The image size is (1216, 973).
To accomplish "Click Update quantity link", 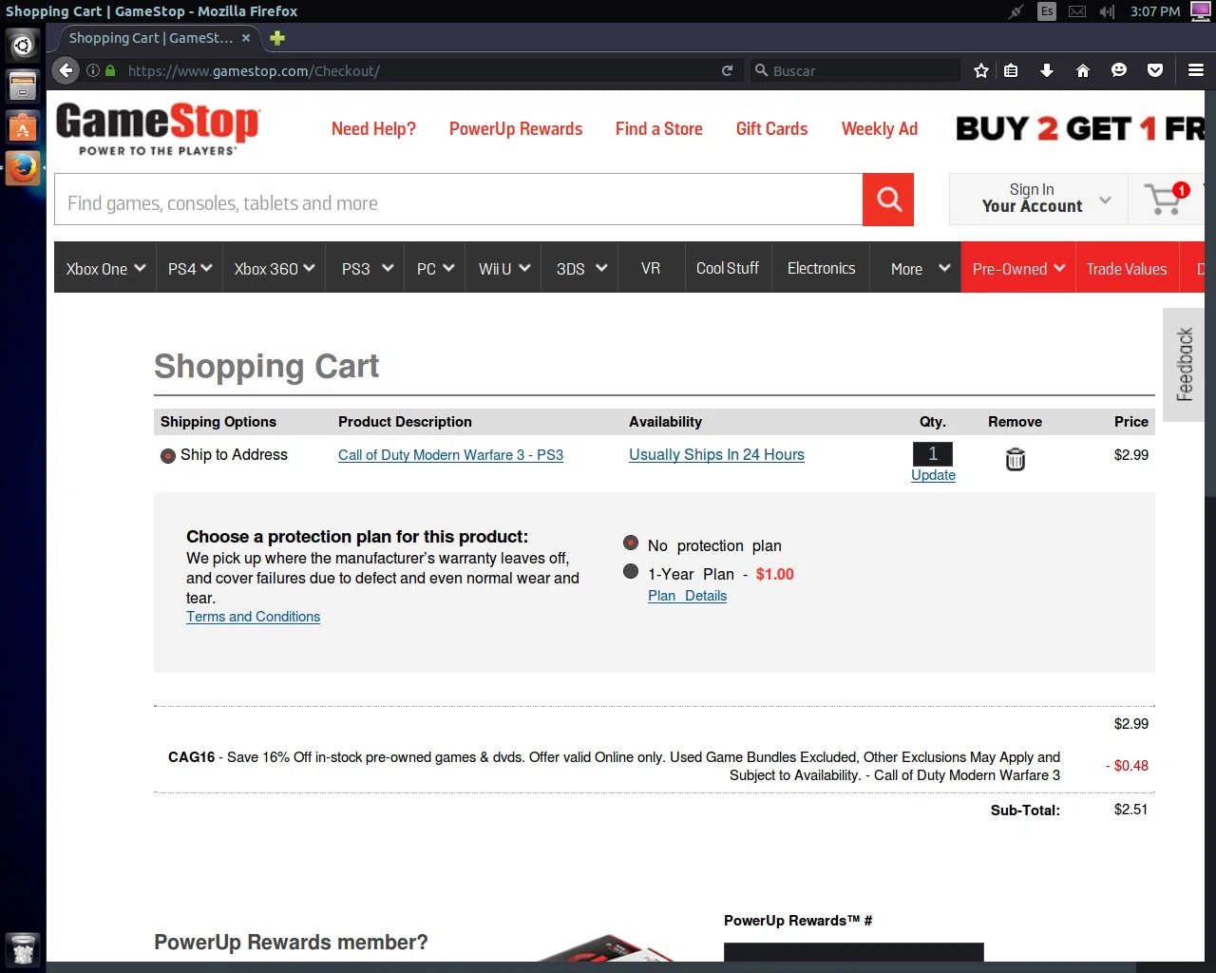I will pos(933,475).
